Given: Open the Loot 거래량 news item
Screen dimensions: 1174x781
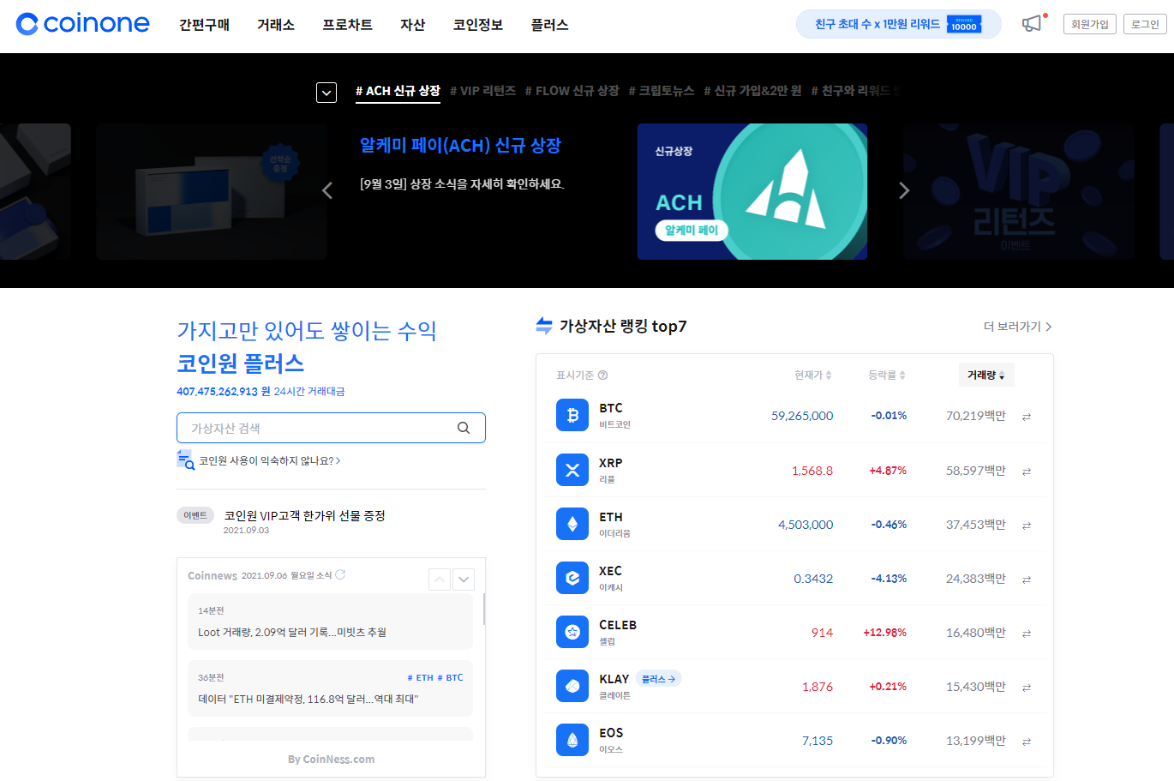Looking at the screenshot, I should point(330,622).
